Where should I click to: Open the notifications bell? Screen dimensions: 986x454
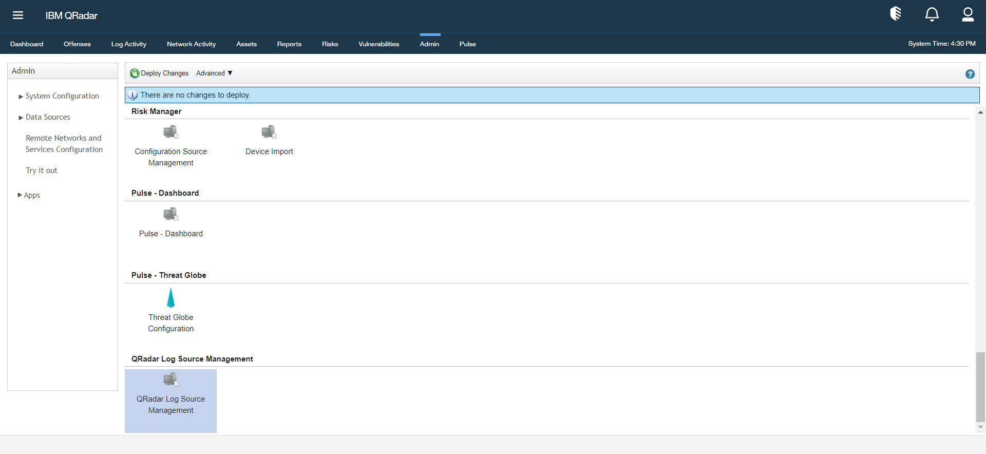coord(932,14)
